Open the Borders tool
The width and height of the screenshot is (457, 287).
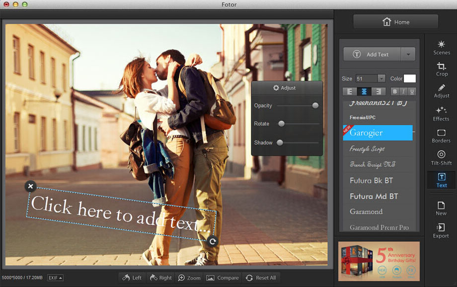pyautogui.click(x=441, y=136)
